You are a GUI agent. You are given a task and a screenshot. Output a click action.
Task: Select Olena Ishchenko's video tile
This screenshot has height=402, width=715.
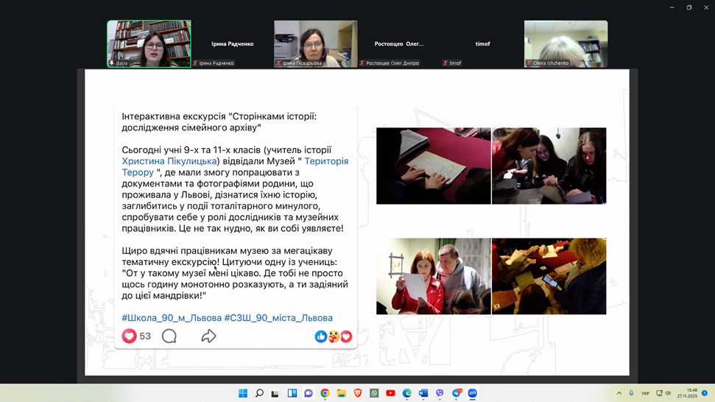pos(566,43)
